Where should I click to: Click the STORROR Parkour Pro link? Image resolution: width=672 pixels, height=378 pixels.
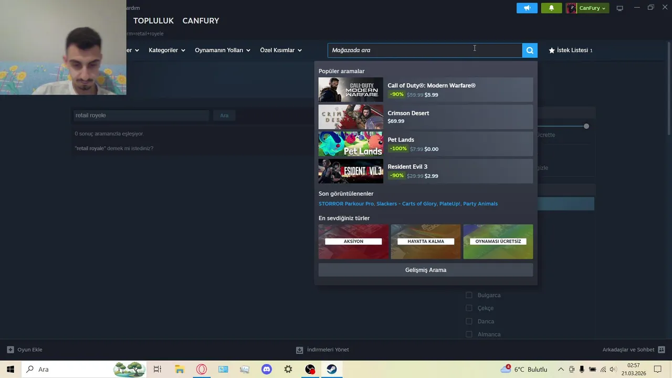click(346, 204)
